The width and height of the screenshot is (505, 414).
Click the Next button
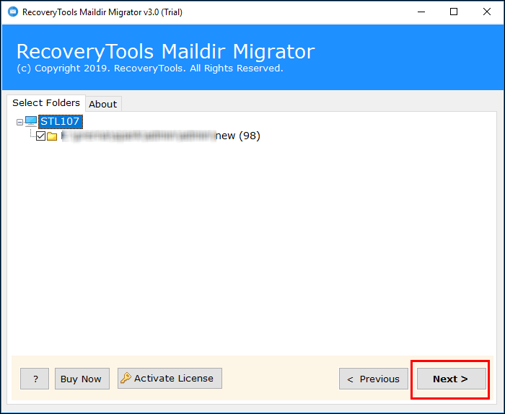click(x=451, y=379)
